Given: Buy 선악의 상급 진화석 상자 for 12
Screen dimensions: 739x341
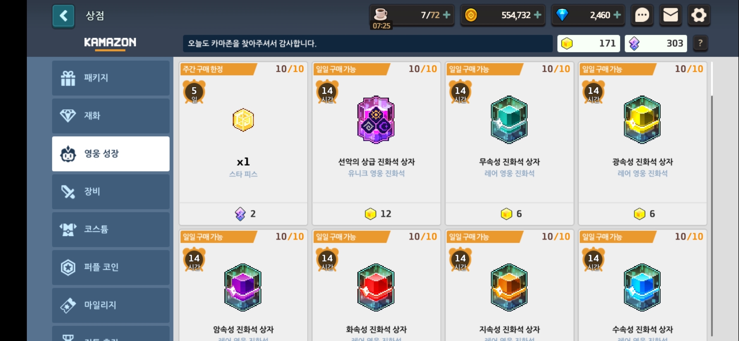Looking at the screenshot, I should click(x=376, y=214).
